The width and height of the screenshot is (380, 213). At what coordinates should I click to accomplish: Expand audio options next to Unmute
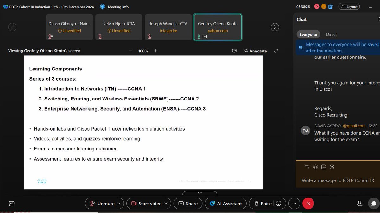click(x=119, y=204)
